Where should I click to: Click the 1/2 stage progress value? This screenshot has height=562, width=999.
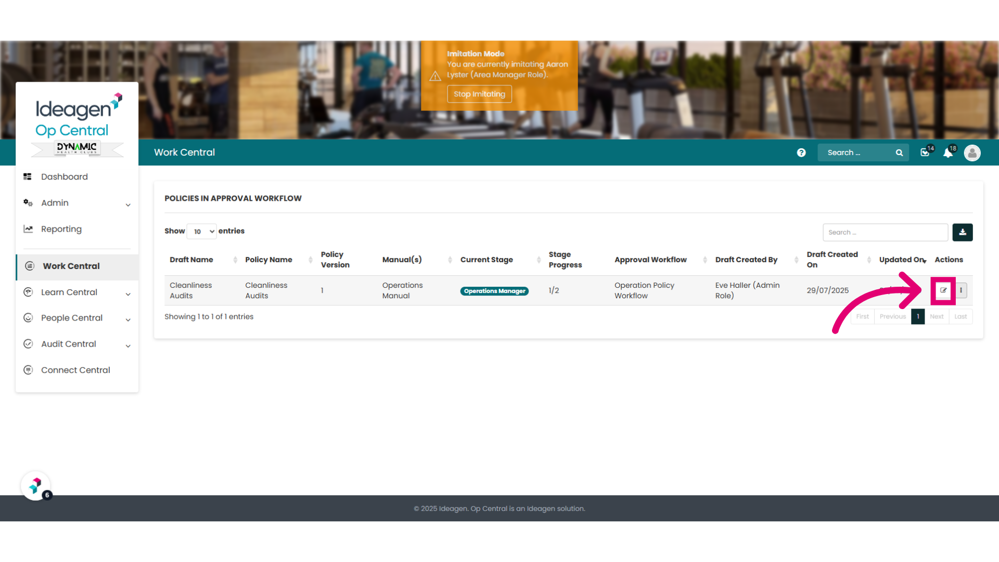pos(554,290)
